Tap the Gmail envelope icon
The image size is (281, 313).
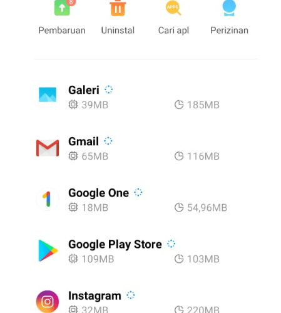click(48, 148)
